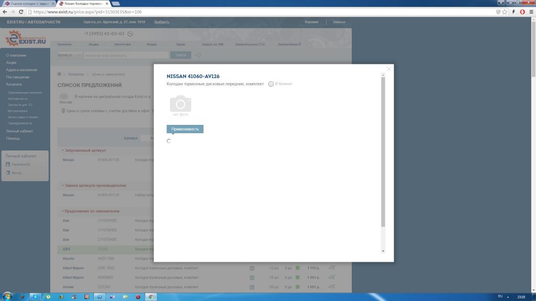Open the Opera red extension icon
The image size is (536, 301).
pos(522,11)
